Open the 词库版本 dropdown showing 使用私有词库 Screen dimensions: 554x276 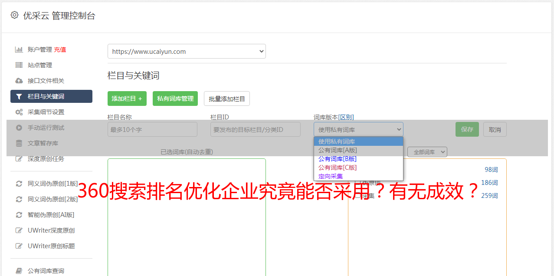point(358,129)
